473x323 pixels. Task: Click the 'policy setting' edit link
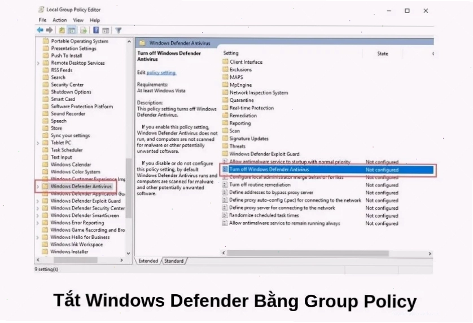161,73
